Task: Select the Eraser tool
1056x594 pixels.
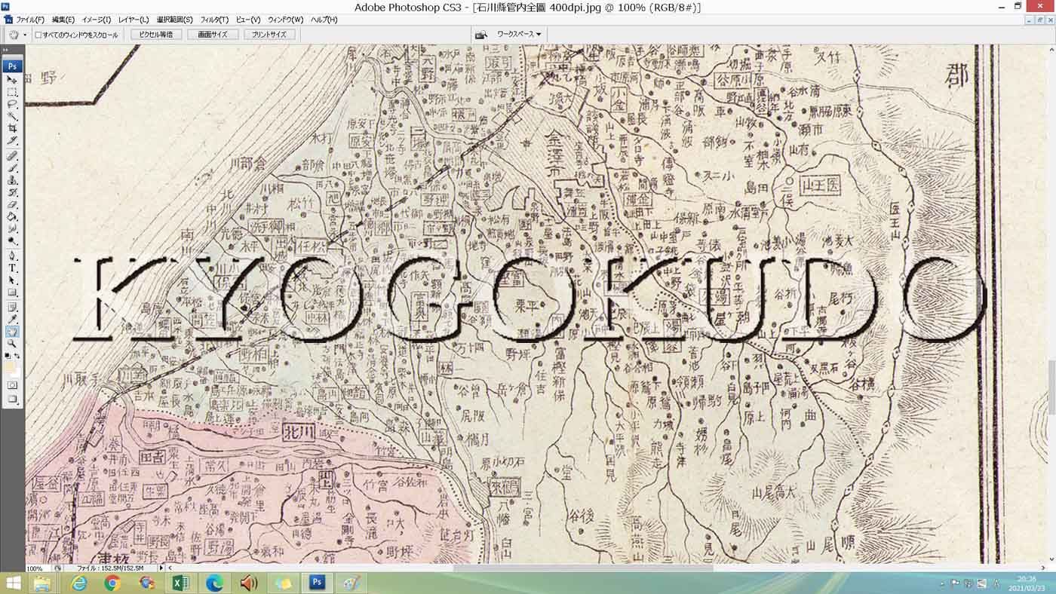Action: click(x=12, y=204)
